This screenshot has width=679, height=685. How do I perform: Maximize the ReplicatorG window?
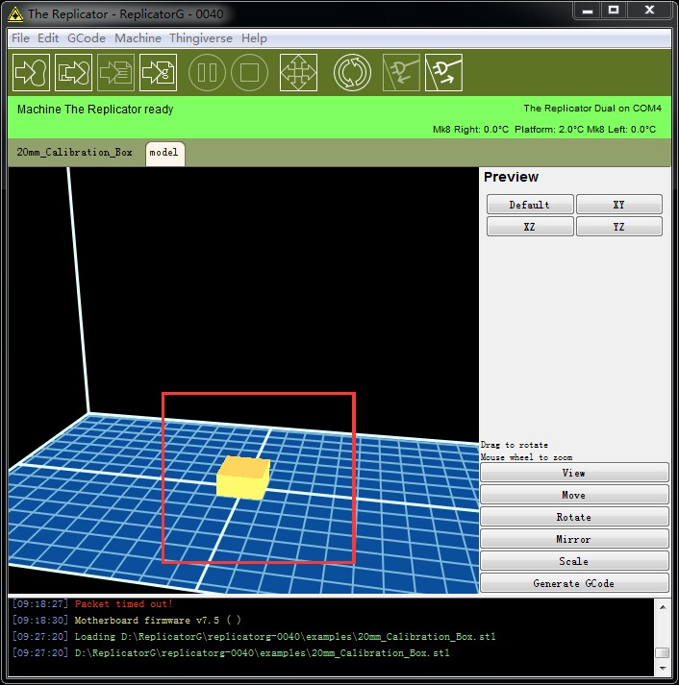pos(614,11)
